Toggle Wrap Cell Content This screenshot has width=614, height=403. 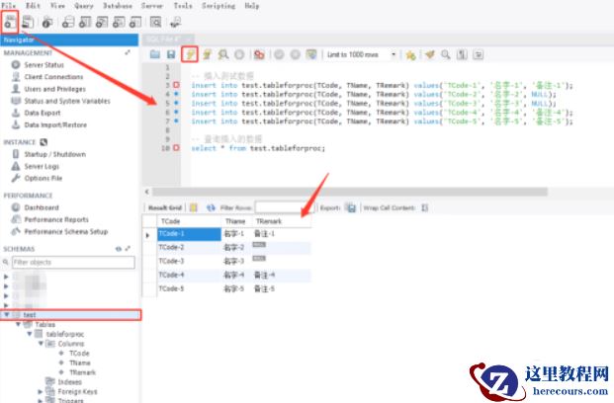[x=425, y=207]
